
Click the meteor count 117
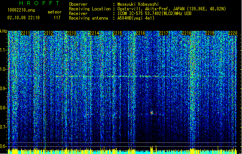tap(57, 18)
